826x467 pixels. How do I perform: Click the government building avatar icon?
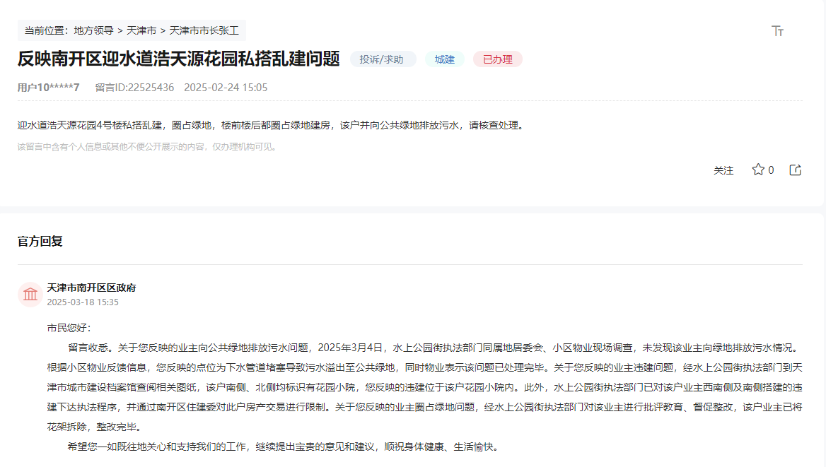(30, 295)
